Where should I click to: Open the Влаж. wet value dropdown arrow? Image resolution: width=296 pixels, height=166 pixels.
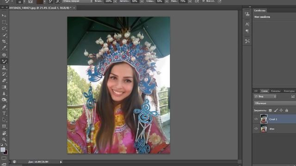pos(115,1)
